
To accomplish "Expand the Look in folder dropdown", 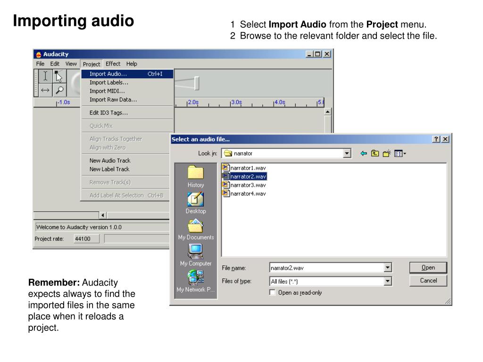I will [347, 153].
